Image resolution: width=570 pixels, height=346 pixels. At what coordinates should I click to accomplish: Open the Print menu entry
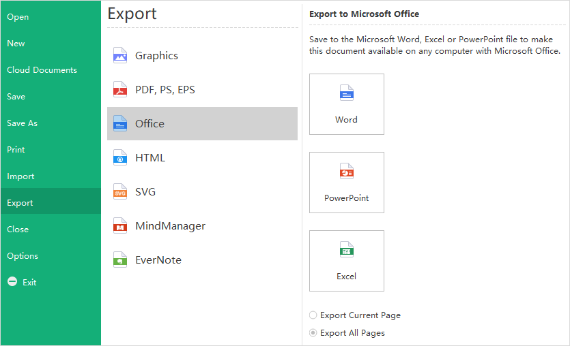[x=16, y=150]
